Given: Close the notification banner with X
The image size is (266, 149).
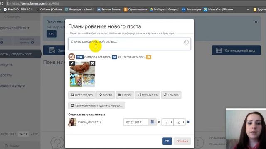Looking at the screenshot, I should (256, 22).
